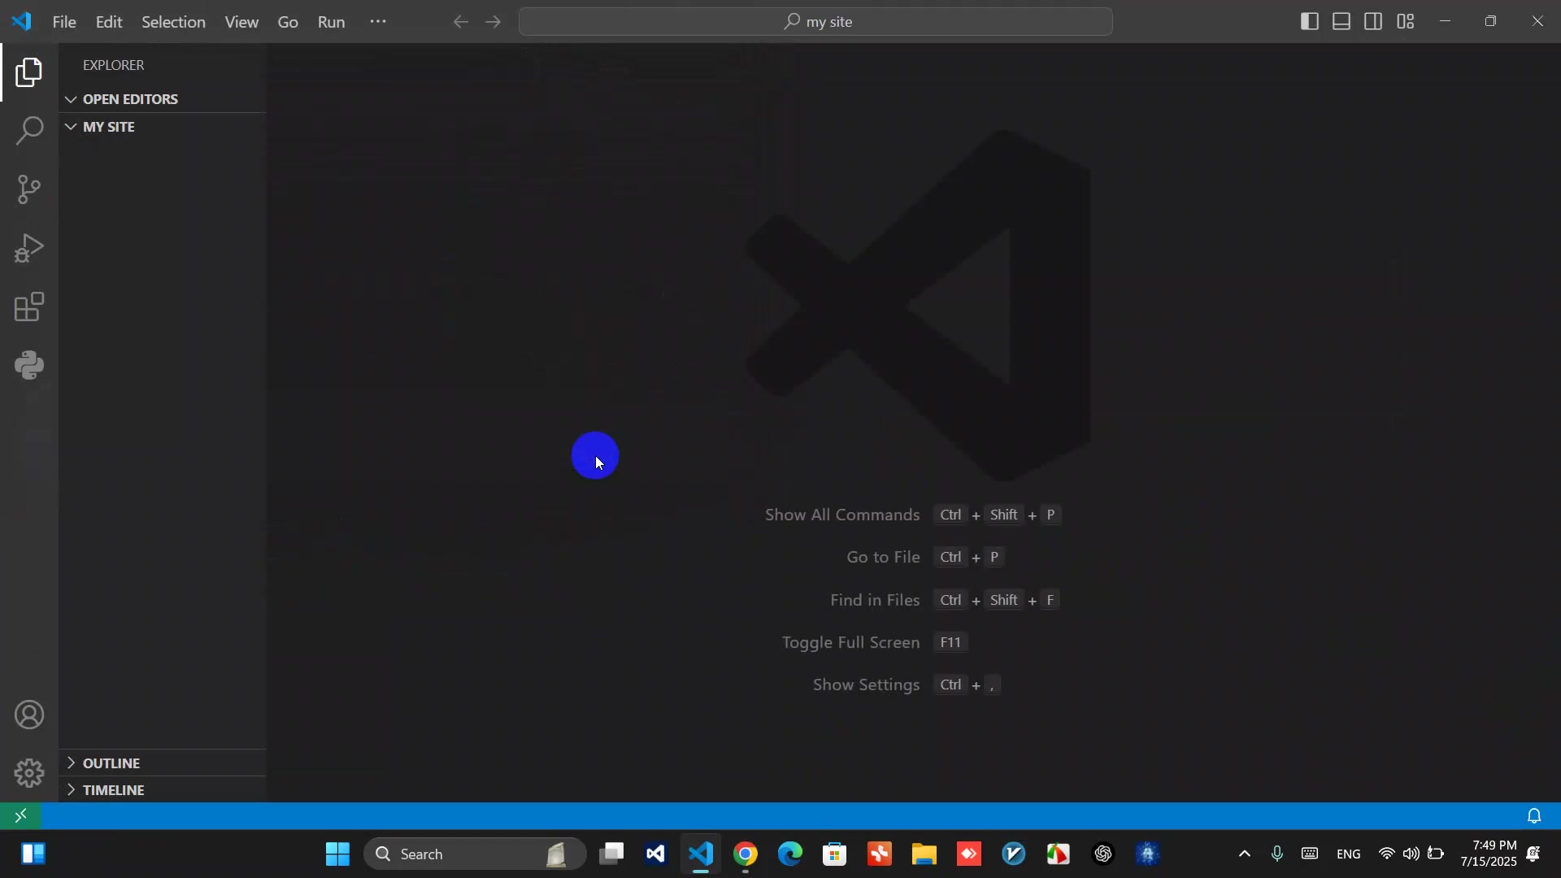This screenshot has width=1561, height=878.
Task: Click the notifications bell in status bar
Action: 1534,815
